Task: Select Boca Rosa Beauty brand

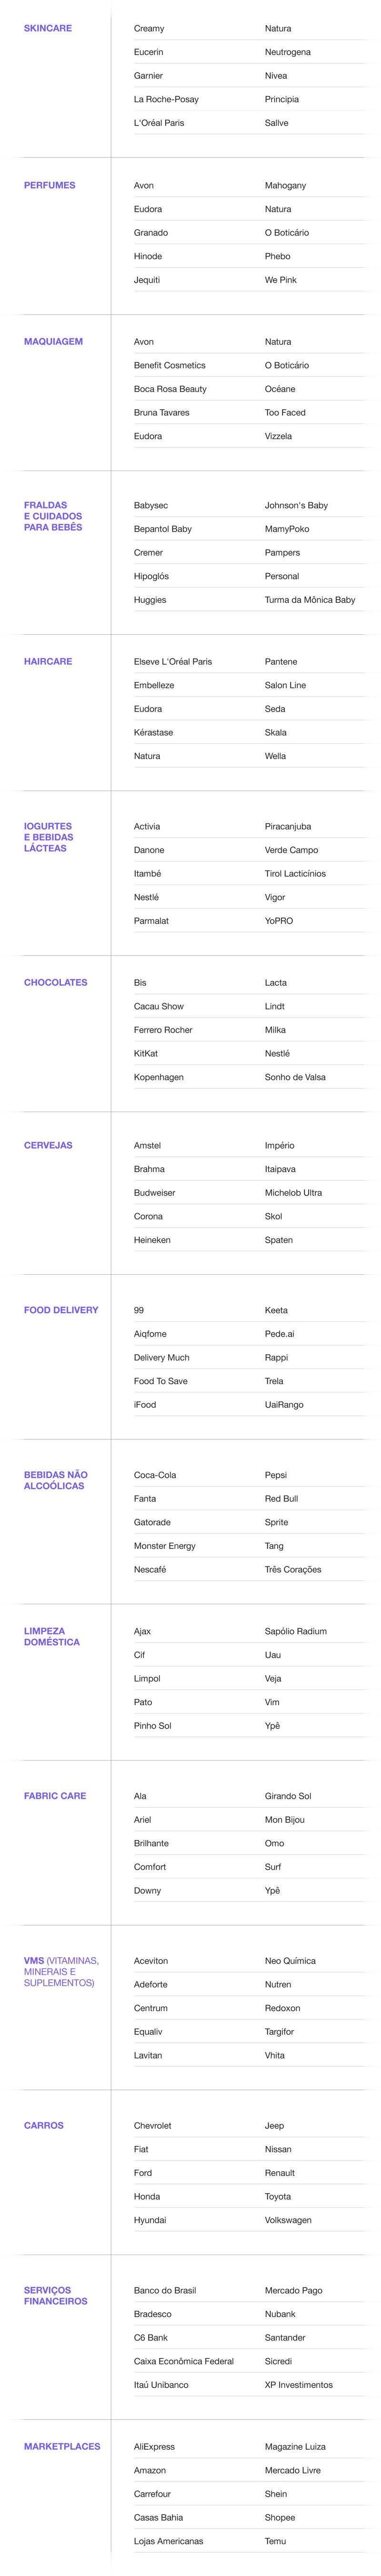Action: pyautogui.click(x=170, y=389)
